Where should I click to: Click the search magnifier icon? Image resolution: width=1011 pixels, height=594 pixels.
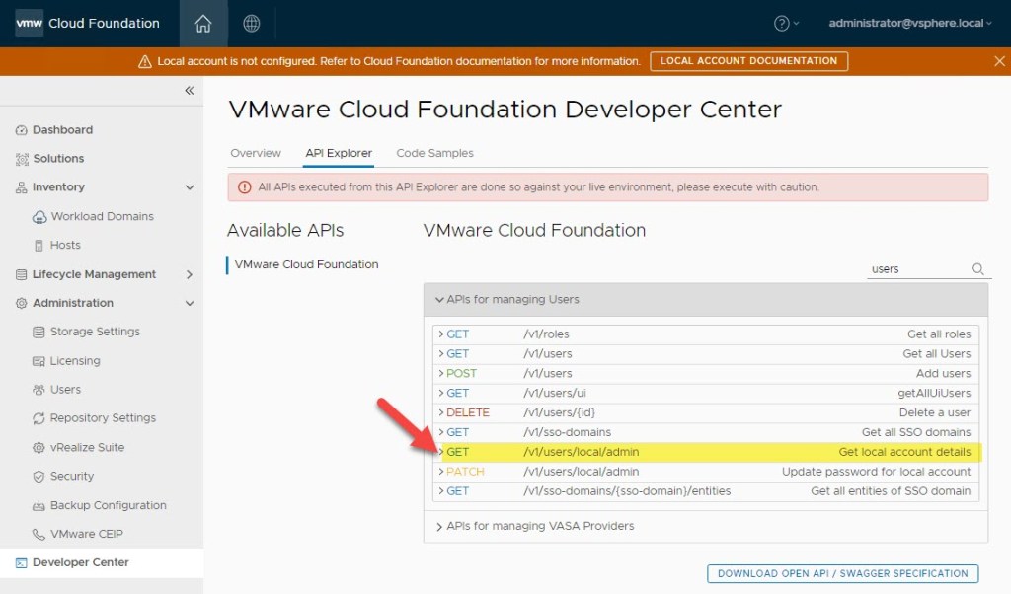coord(978,269)
